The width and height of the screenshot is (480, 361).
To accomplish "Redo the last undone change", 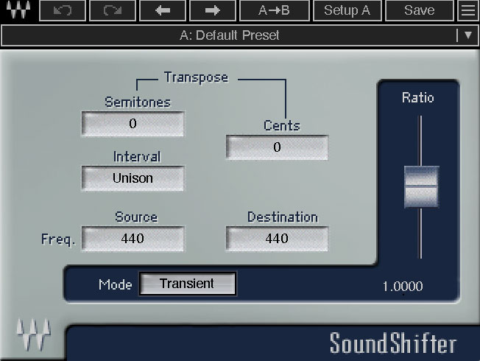I will tap(113, 10).
